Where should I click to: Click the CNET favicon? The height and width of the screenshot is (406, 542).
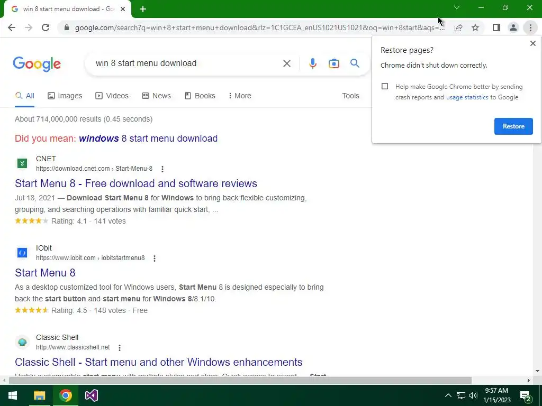coord(22,163)
